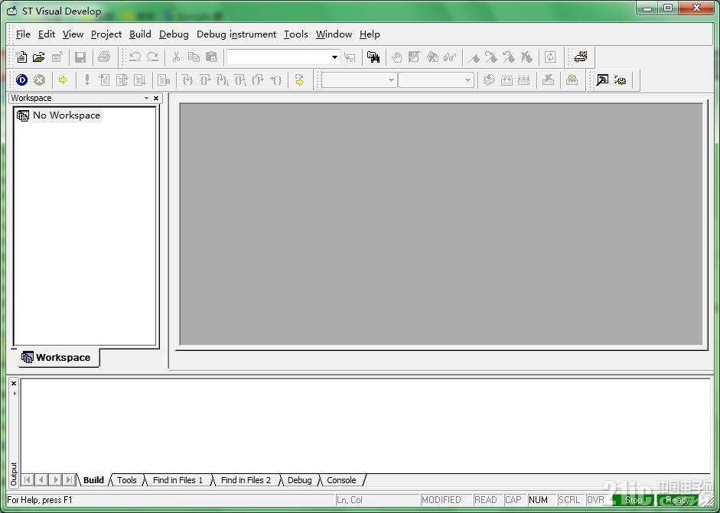Open the View menu
This screenshot has height=513, width=720.
tap(73, 34)
